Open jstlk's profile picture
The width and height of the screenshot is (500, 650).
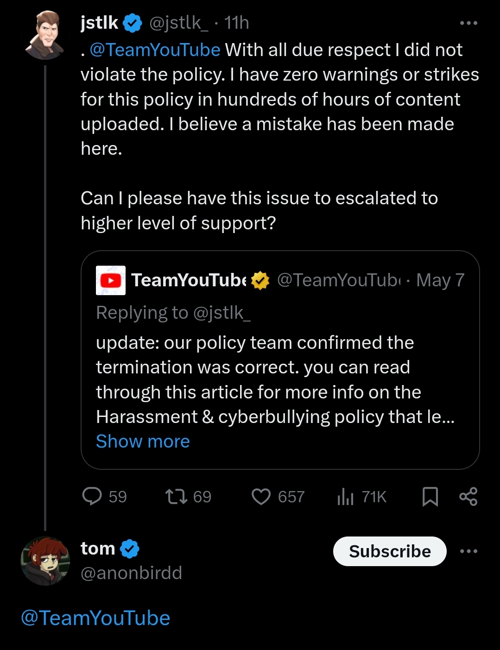(x=45, y=36)
